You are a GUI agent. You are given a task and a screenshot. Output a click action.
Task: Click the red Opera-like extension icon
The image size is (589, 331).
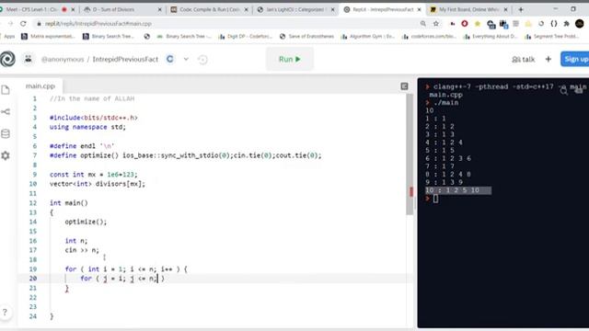tap(465, 24)
